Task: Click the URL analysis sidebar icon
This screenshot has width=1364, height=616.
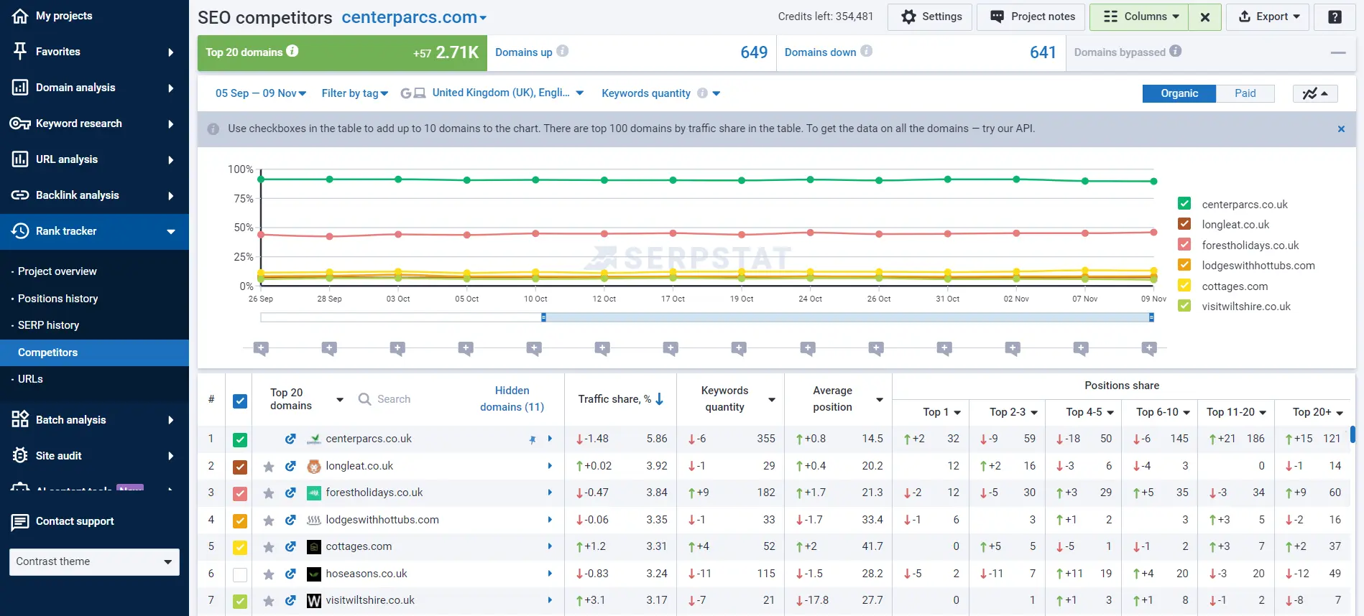Action: [20, 159]
